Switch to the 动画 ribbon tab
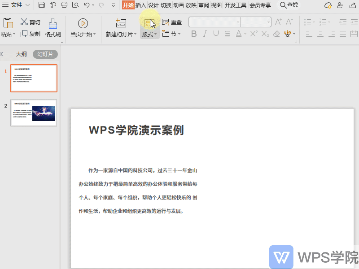This screenshot has width=359, height=269. tap(179, 5)
